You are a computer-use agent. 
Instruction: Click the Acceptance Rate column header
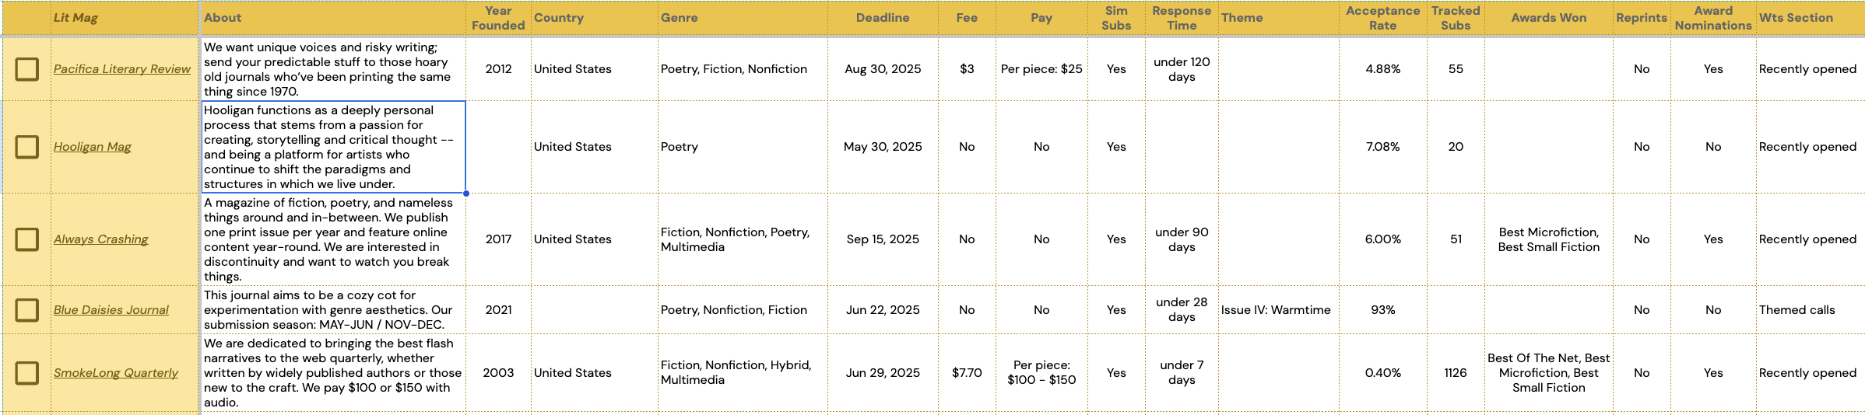click(x=1383, y=18)
